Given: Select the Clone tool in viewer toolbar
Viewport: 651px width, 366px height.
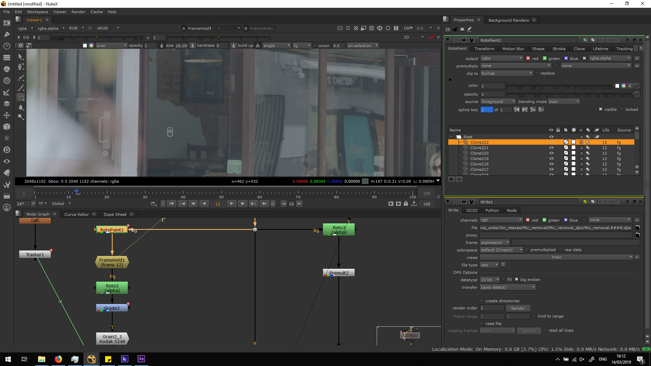Looking at the screenshot, I should pyautogui.click(x=21, y=97).
